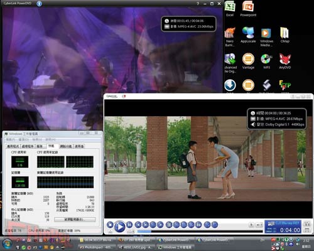
Task: Open the Vantage desktop icon
Action: click(x=248, y=61)
